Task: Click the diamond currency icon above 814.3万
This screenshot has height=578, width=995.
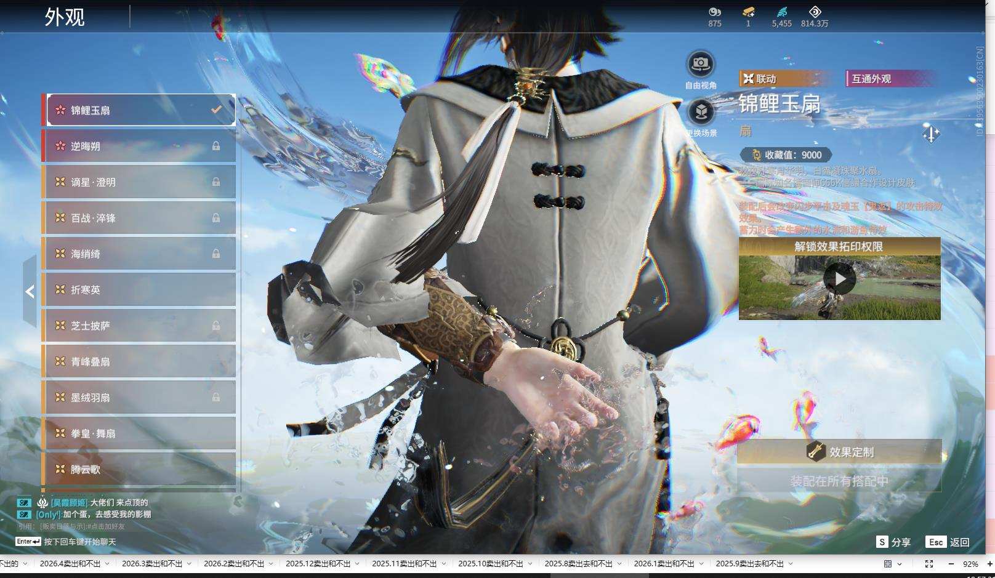Action: 815,12
